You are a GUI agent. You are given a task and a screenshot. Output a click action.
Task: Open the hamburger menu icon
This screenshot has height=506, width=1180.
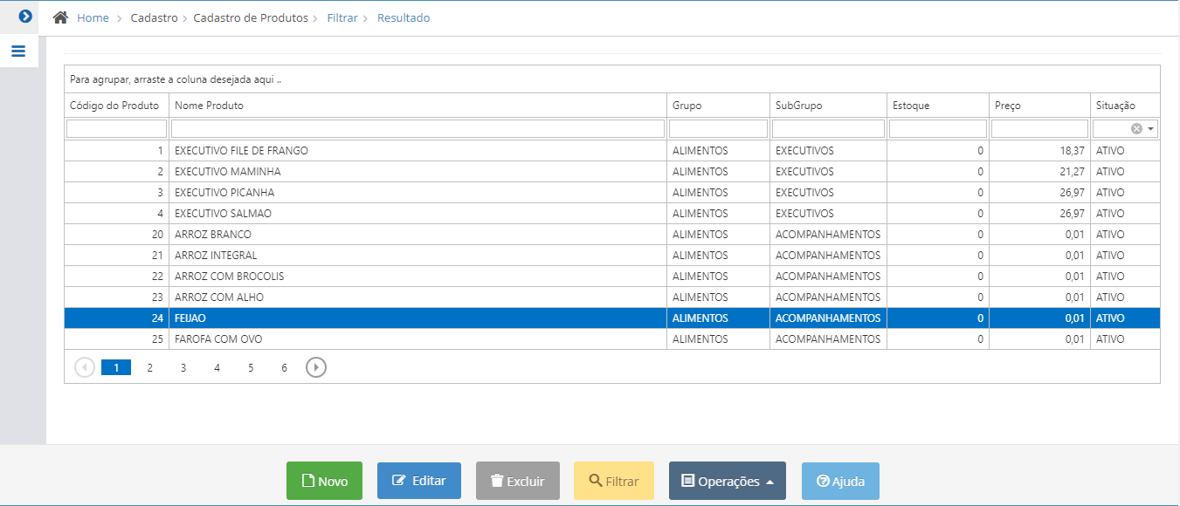coord(18,51)
